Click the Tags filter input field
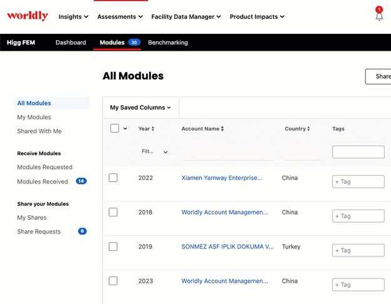 point(358,152)
